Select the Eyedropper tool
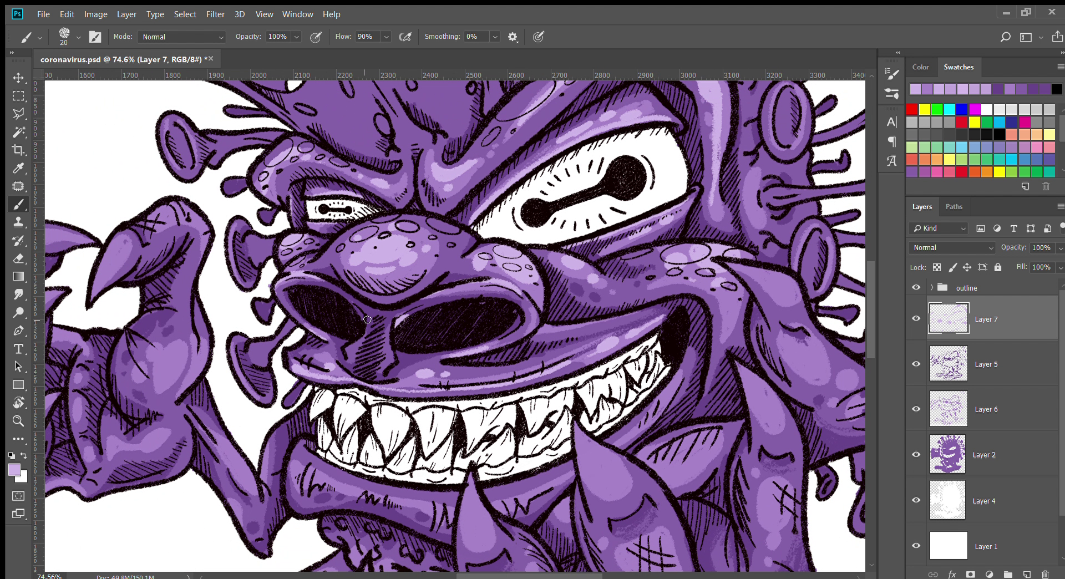The width and height of the screenshot is (1065, 579). pyautogui.click(x=18, y=168)
